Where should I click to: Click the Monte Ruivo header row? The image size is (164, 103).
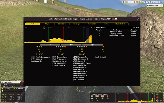coord(117,28)
